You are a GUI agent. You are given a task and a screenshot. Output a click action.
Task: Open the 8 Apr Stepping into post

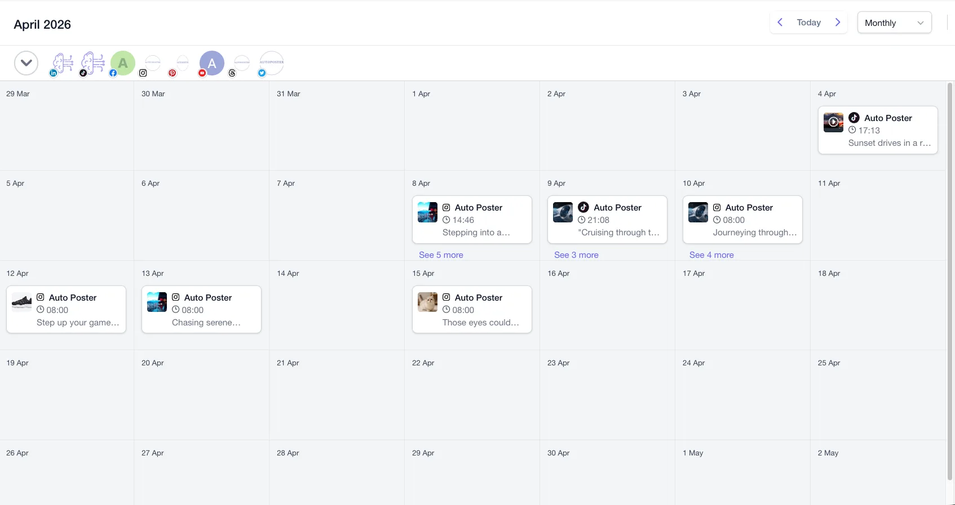[x=472, y=220]
